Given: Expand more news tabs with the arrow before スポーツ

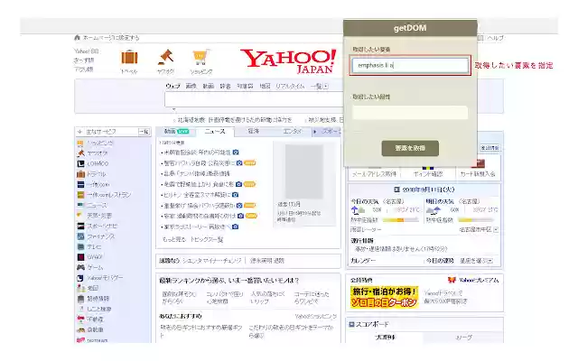Looking at the screenshot, I should click(315, 132).
